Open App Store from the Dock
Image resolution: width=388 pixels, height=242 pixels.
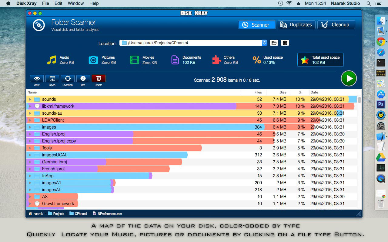point(381,94)
